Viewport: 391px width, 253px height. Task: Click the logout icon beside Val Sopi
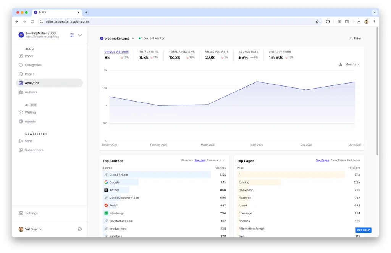pos(80,229)
